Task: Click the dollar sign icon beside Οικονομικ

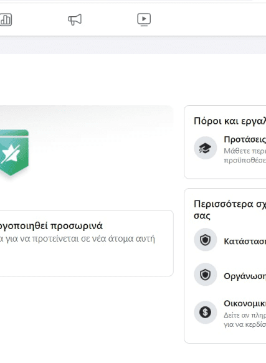Action: [x=206, y=313]
